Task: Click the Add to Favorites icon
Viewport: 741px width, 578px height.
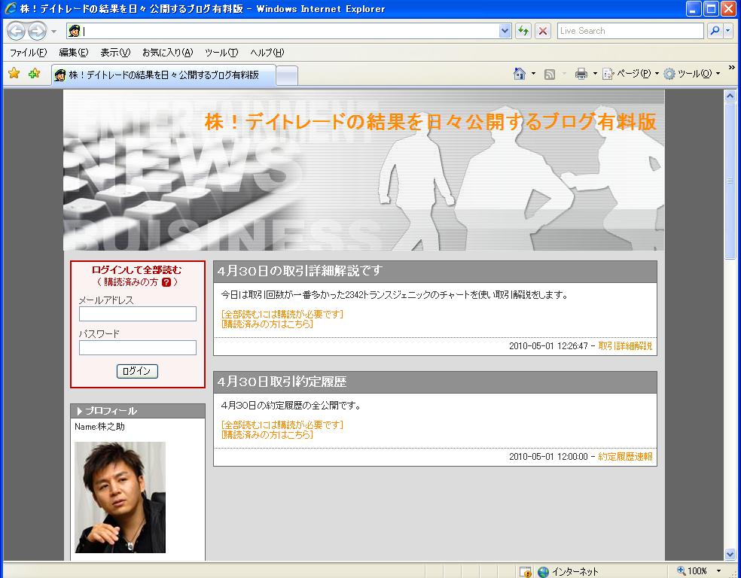Action: coord(34,74)
